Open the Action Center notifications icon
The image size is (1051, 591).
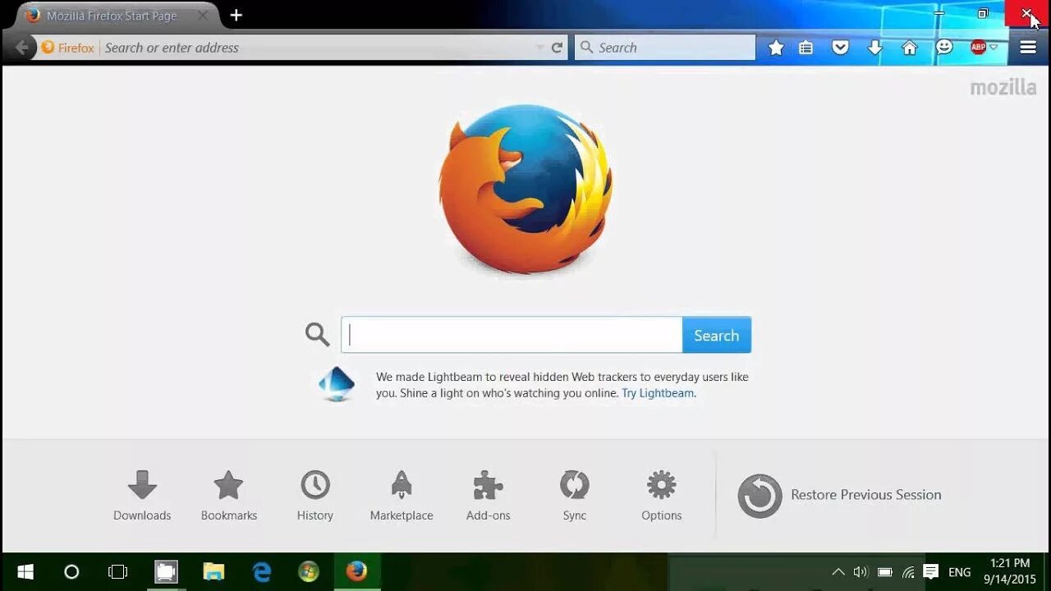point(931,572)
